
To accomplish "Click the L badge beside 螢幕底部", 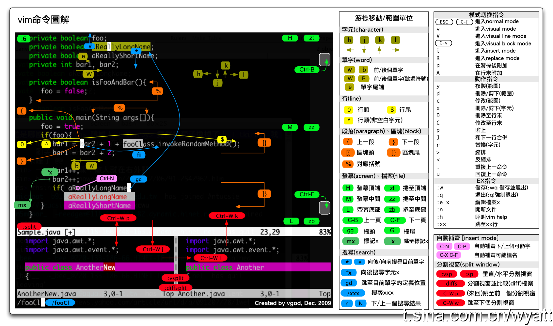I will coord(348,210).
